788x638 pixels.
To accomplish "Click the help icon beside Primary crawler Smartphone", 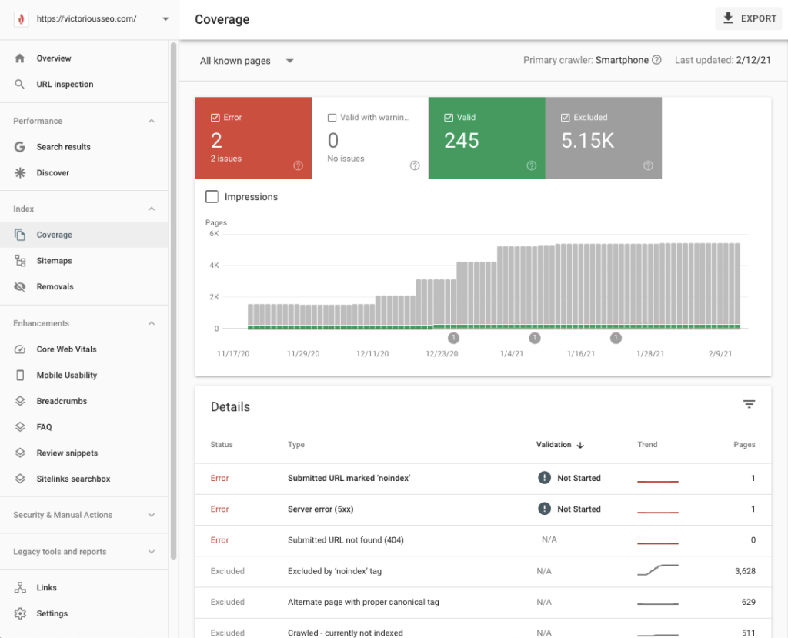I will click(x=656, y=60).
